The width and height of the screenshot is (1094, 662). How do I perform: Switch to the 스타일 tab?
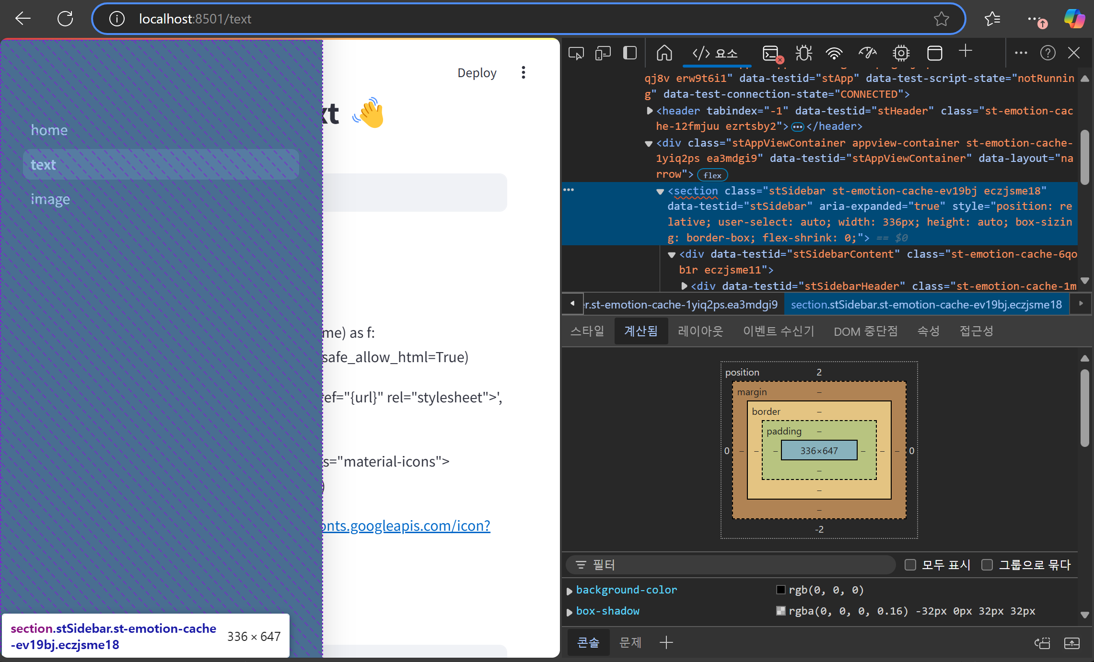click(x=587, y=331)
